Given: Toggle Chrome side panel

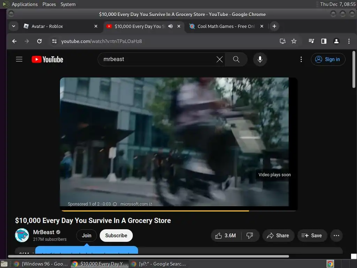Looking at the screenshot, I should click(324, 41).
